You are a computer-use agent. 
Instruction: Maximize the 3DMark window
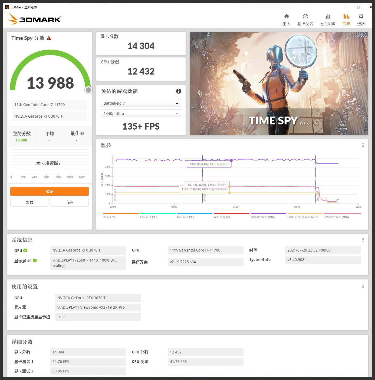point(358,7)
